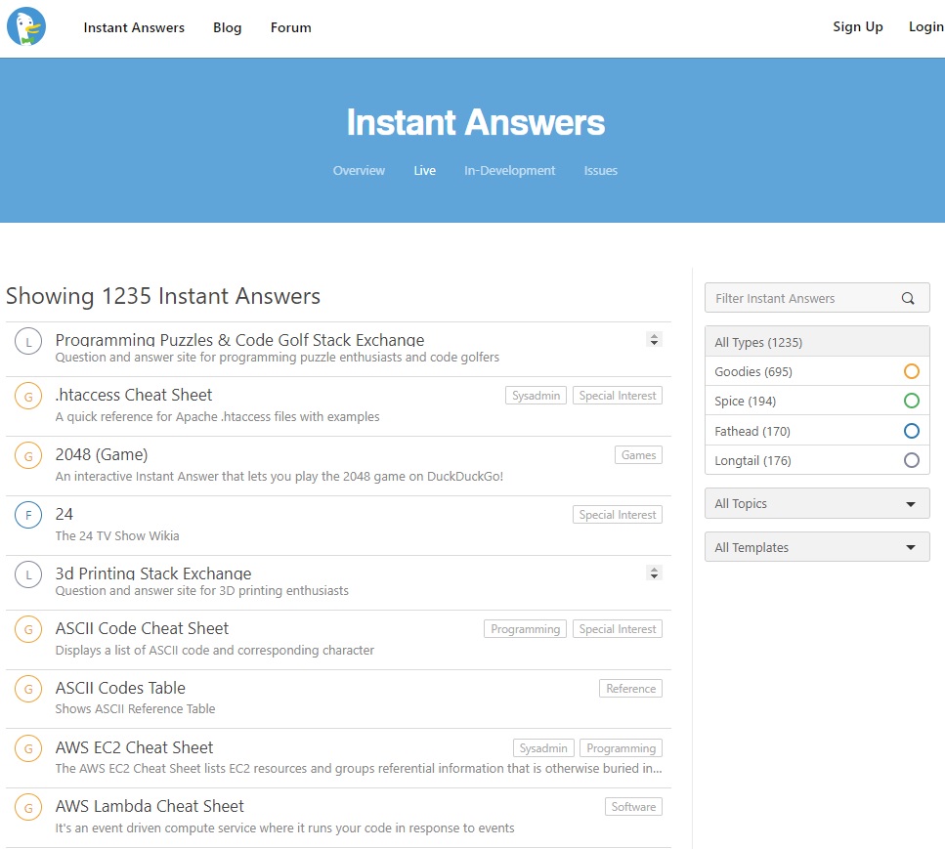
Task: Select the Goodies (695) type filter
Action: [x=816, y=372]
